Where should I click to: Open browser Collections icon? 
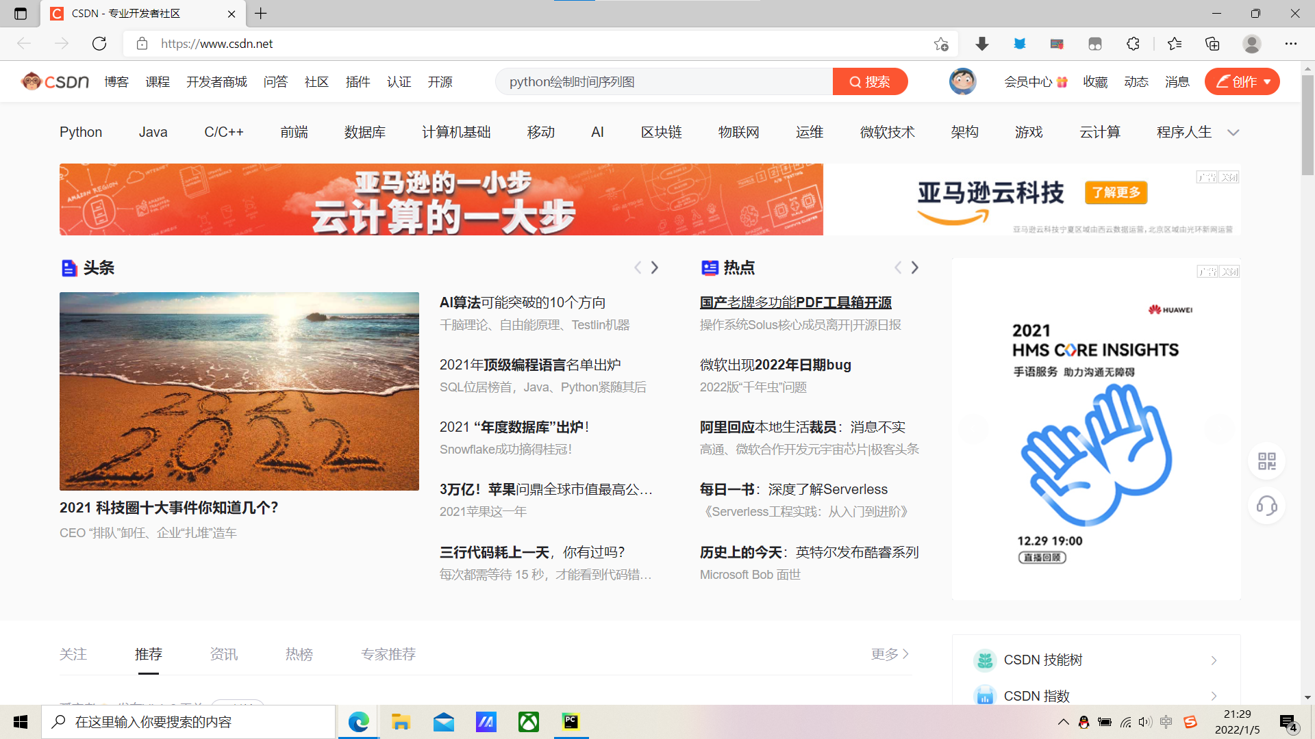point(1212,44)
